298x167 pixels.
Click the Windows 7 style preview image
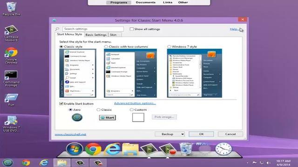(x=195, y=73)
